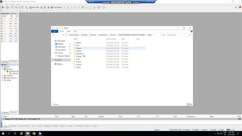This screenshot has width=242, height=136.
Task: Click the profiles toolbar icon
Action: 7,8
